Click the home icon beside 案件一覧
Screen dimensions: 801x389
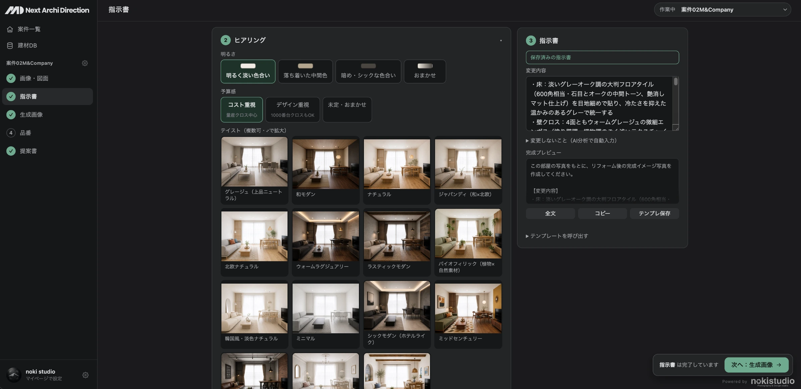10,29
